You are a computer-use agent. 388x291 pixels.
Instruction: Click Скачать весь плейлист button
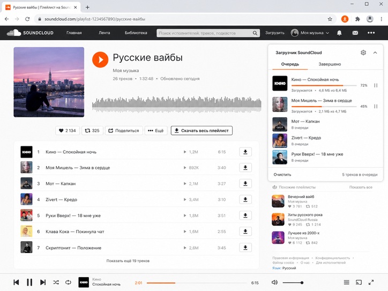click(x=202, y=130)
